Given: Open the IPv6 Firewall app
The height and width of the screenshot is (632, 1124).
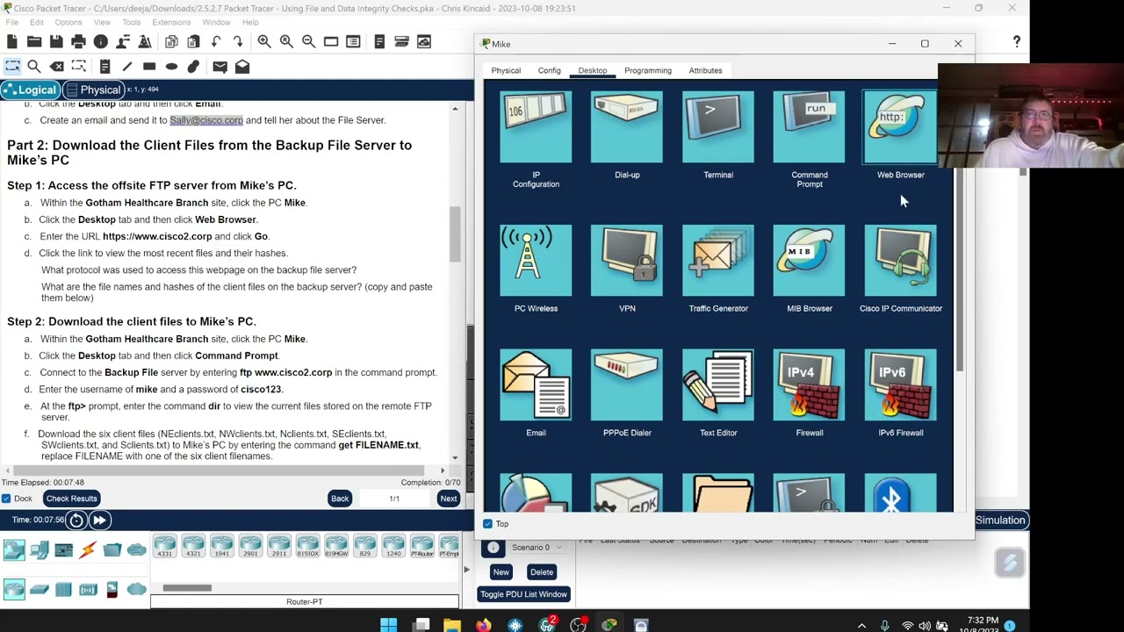Looking at the screenshot, I should tap(900, 385).
